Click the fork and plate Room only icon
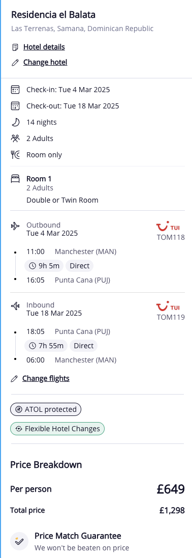 coord(15,155)
